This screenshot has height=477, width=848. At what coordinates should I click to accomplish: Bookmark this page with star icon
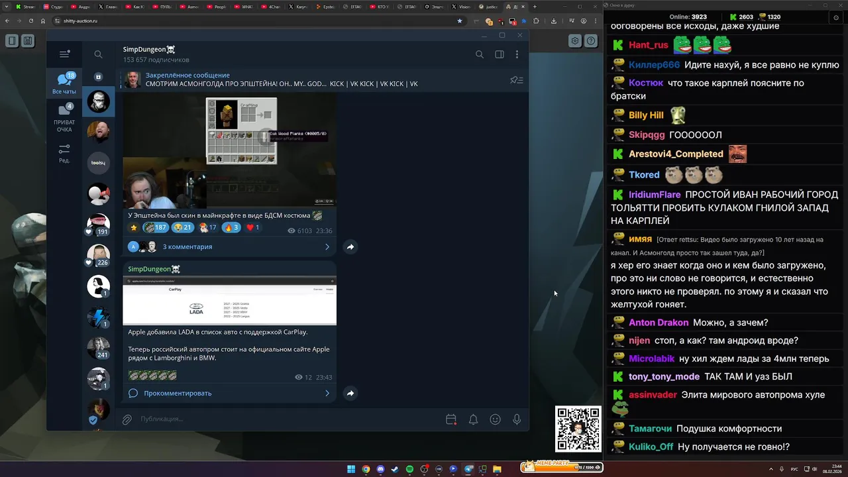click(x=460, y=21)
